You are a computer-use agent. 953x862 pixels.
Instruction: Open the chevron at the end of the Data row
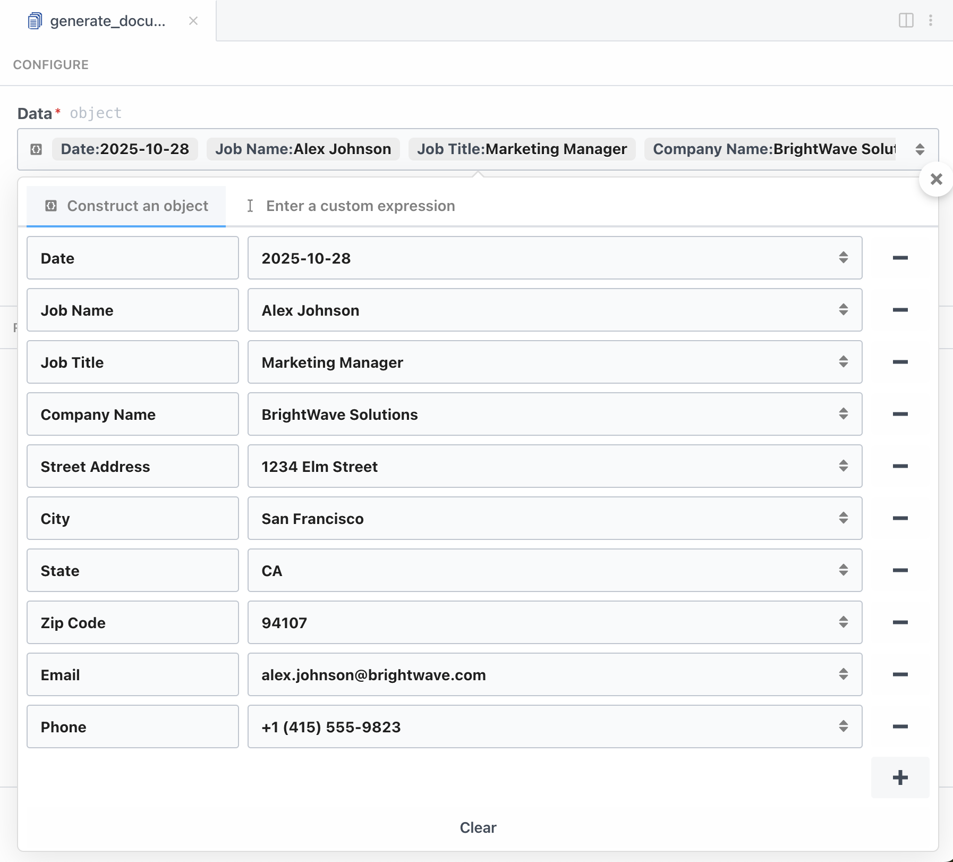pos(920,149)
